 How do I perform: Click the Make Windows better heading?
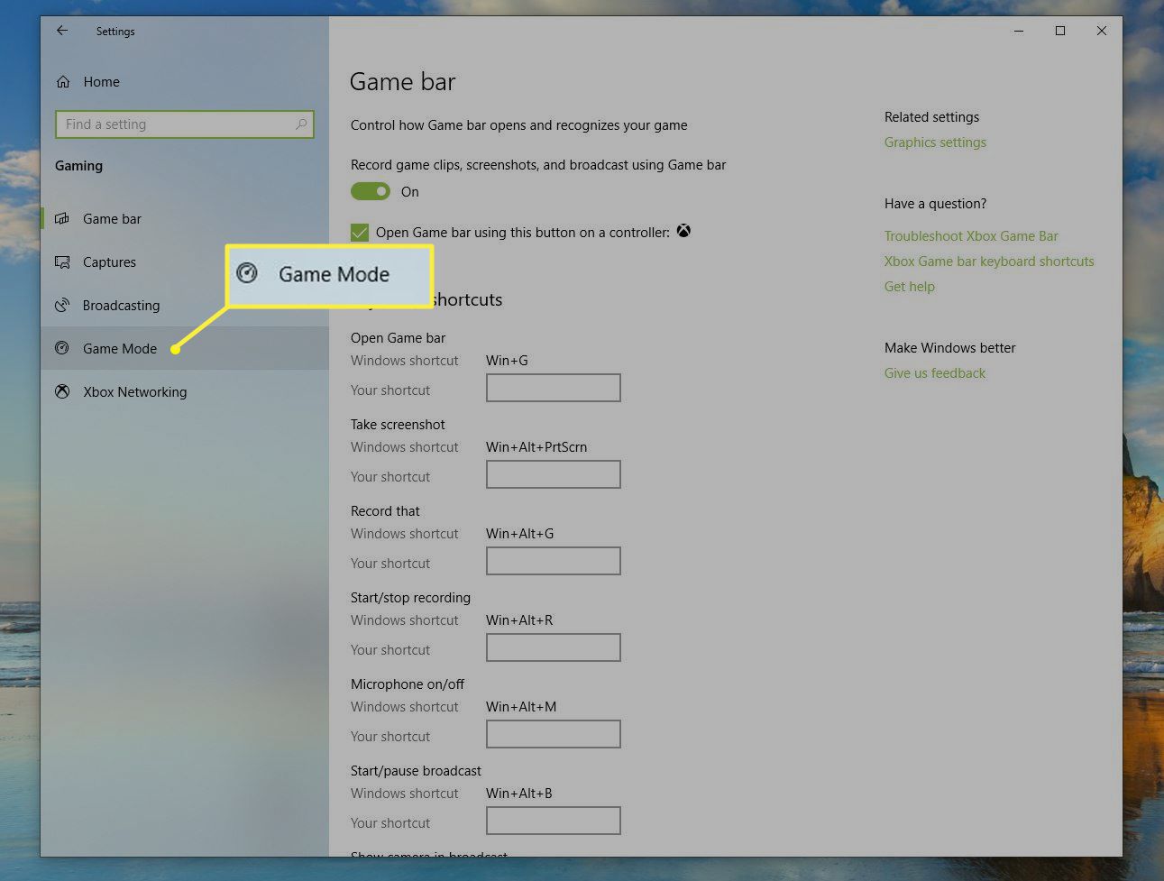pyautogui.click(x=949, y=348)
